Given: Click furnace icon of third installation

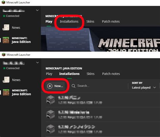Looking at the screenshot, I should pyautogui.click(x=51, y=129).
